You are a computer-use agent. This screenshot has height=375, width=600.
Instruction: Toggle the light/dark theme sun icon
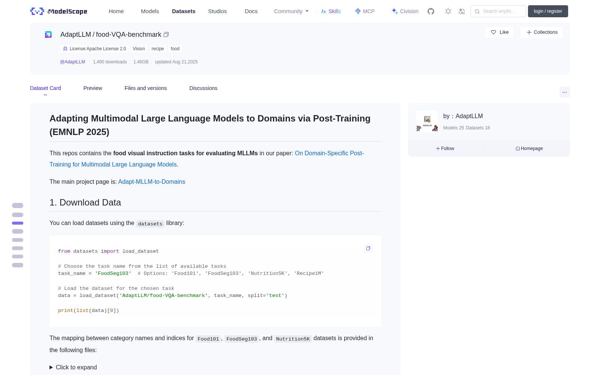pyautogui.click(x=448, y=11)
